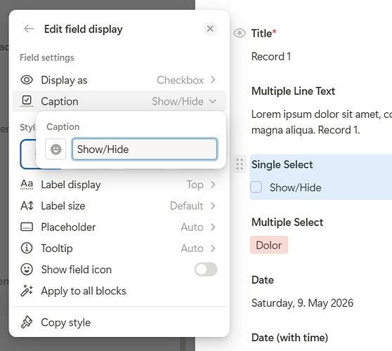This screenshot has width=392, height=351.
Task: Open emoji picker beside caption input
Action: pyautogui.click(x=55, y=150)
